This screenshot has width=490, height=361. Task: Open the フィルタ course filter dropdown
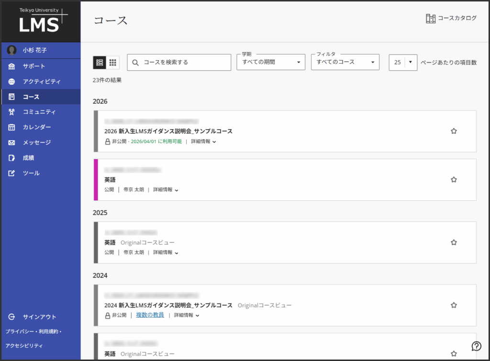[345, 62]
